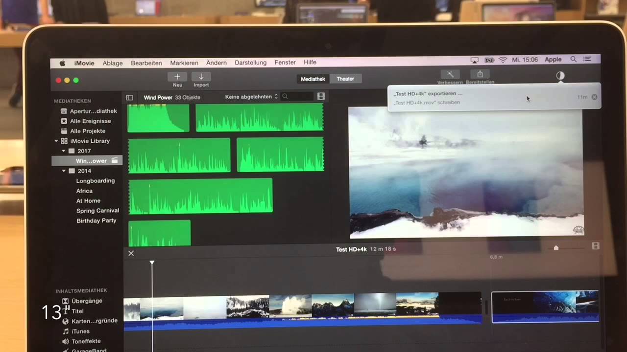Screen dimensions: 627x352
Task: Open Spotlight search magnifier
Action: (573, 59)
